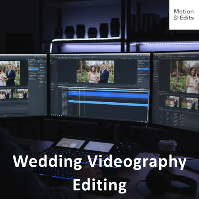Select the lower light-blue clip on the timeline

tap(108, 103)
